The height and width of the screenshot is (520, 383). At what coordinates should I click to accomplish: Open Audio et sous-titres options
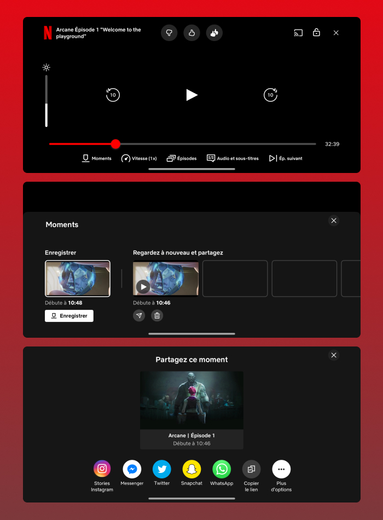point(233,158)
